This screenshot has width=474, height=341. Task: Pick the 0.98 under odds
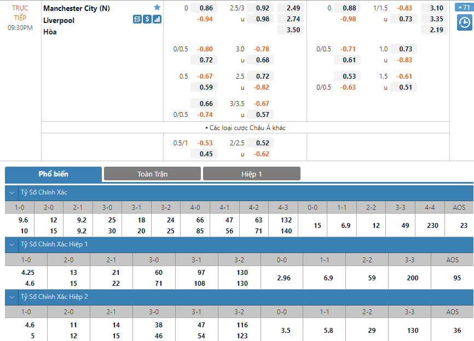[261, 19]
